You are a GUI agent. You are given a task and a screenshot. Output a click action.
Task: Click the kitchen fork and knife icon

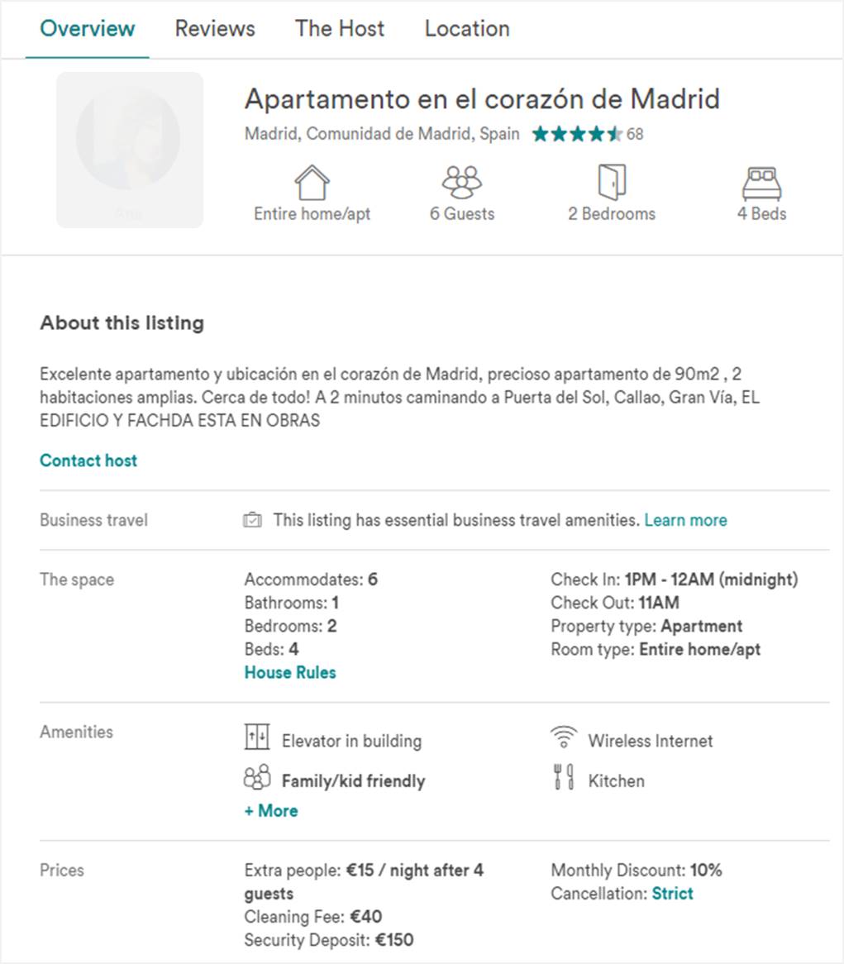[x=563, y=777]
